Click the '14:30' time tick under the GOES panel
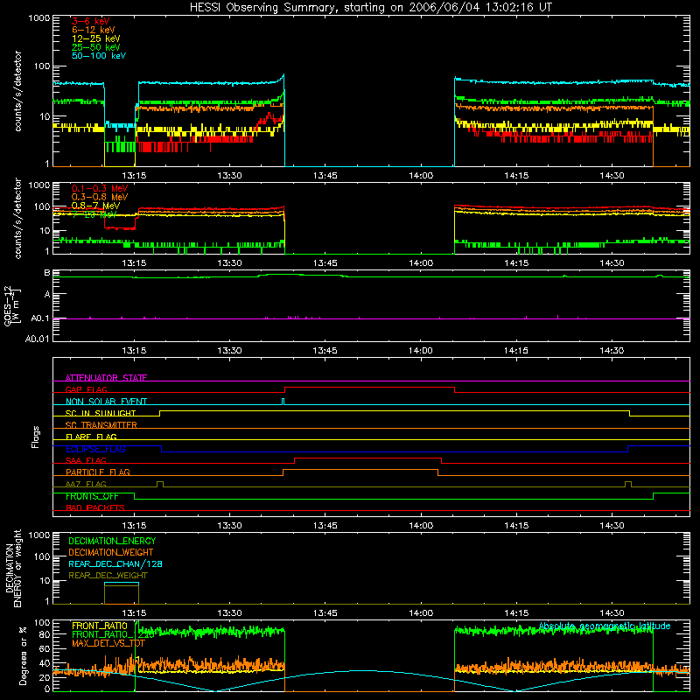This screenshot has width=700, height=700. coord(612,351)
